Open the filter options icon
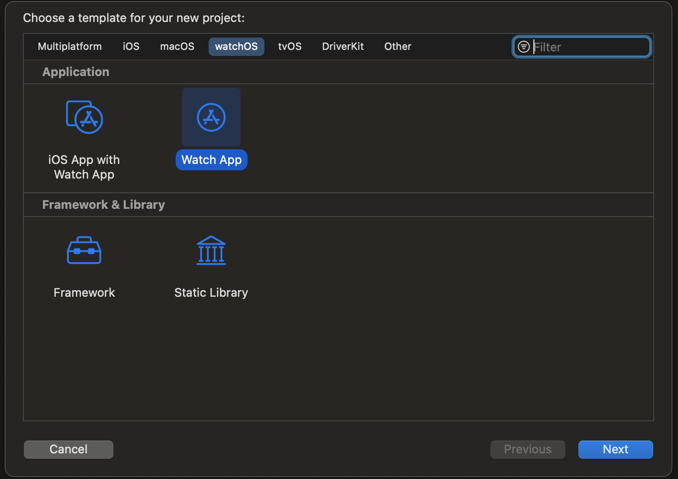Viewport: 678px width, 479px height. pos(524,47)
